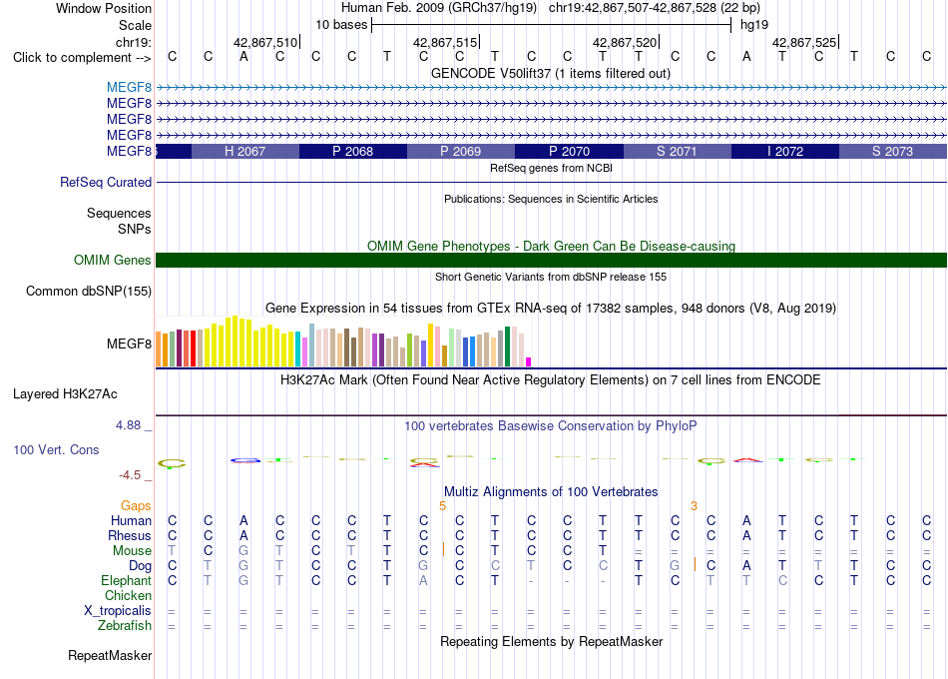Click 'Repeating Elements by RepeatMasker' title

click(552, 641)
